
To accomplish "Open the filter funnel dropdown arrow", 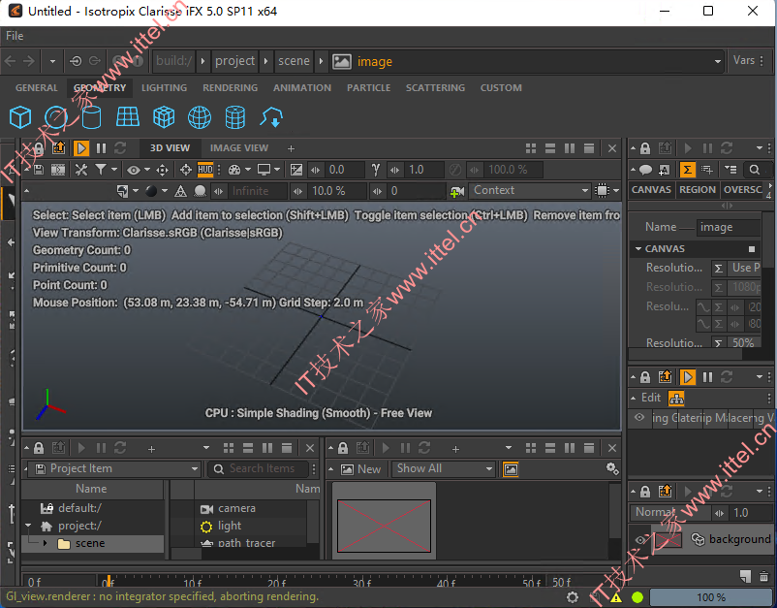I will click(x=114, y=170).
